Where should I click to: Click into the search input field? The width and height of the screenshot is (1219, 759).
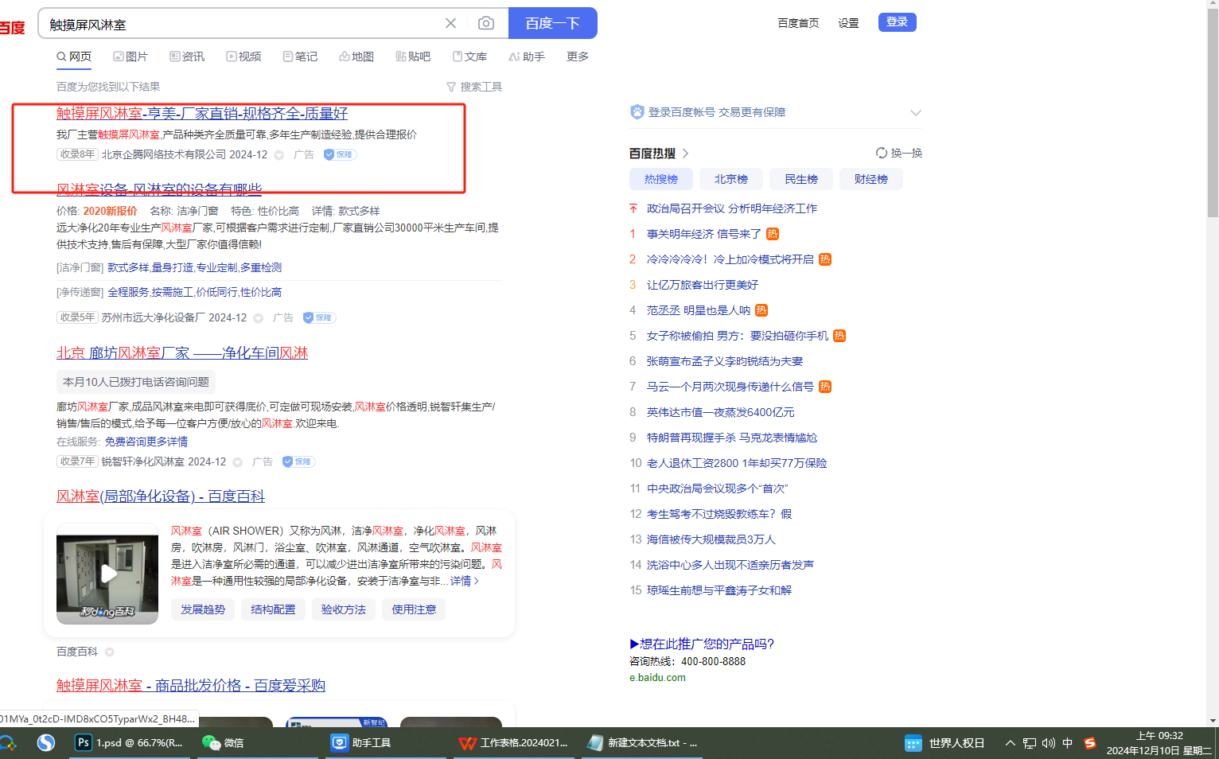pos(239,25)
